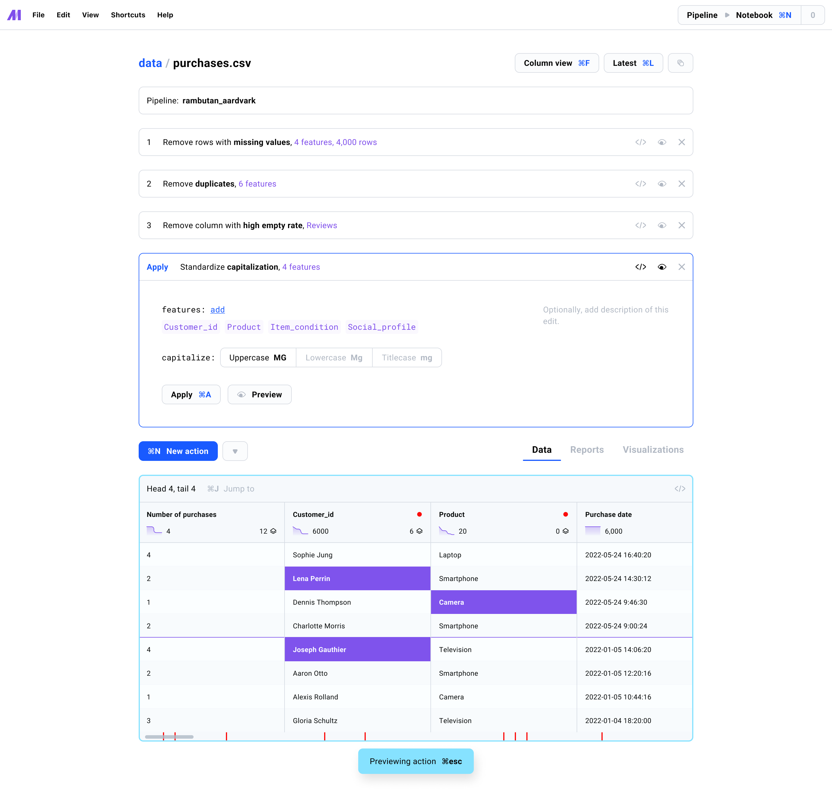Click the horizontal scrollbar of data table
Image resolution: width=832 pixels, height=797 pixels.
[x=169, y=737]
